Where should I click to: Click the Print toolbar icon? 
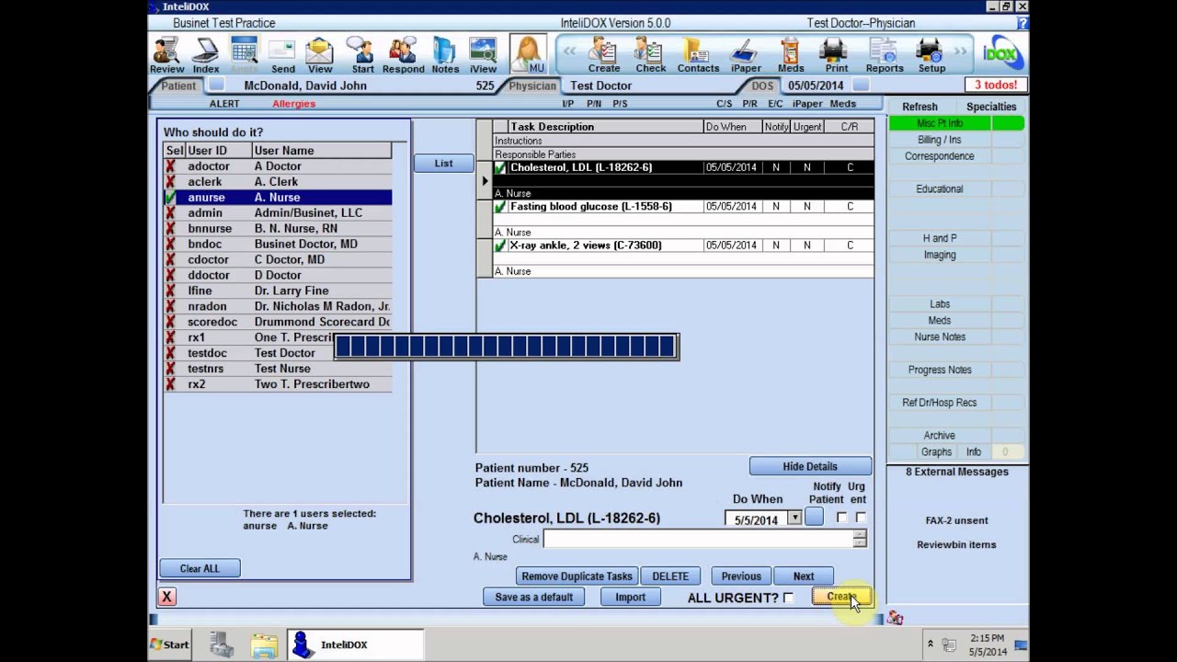836,55
